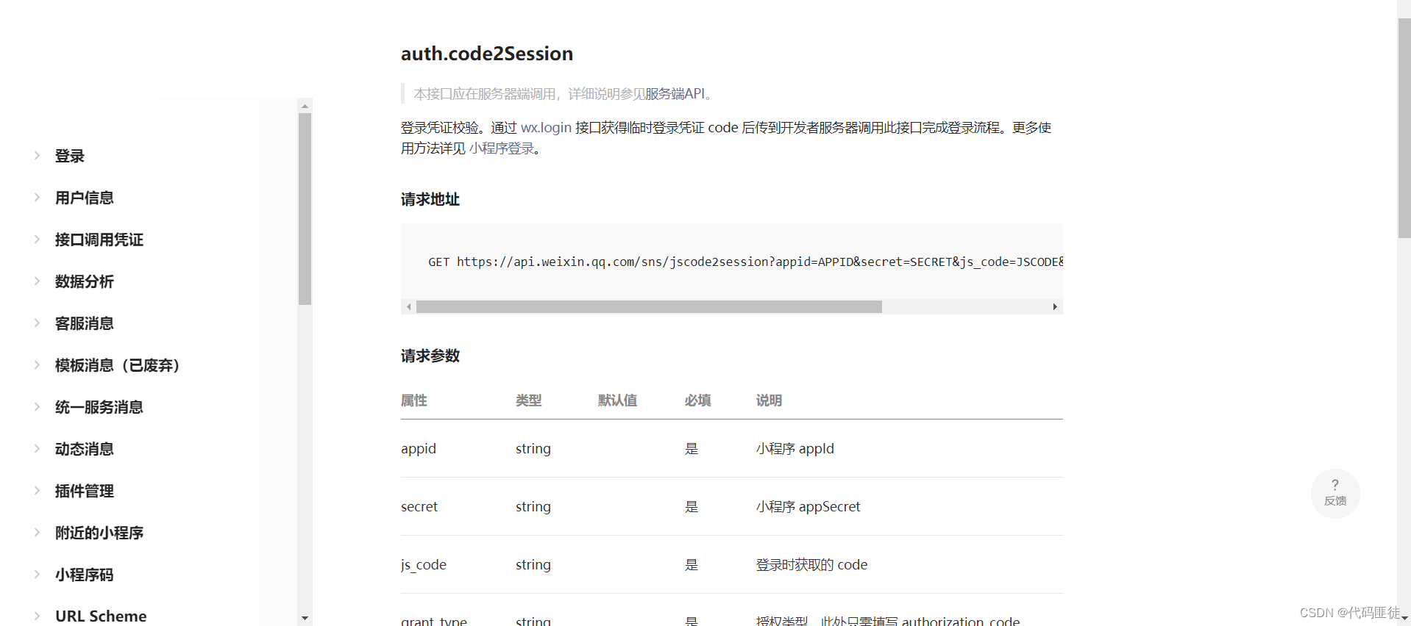Expand the URL Scheme section chevron
1411x626 pixels.
[37, 616]
